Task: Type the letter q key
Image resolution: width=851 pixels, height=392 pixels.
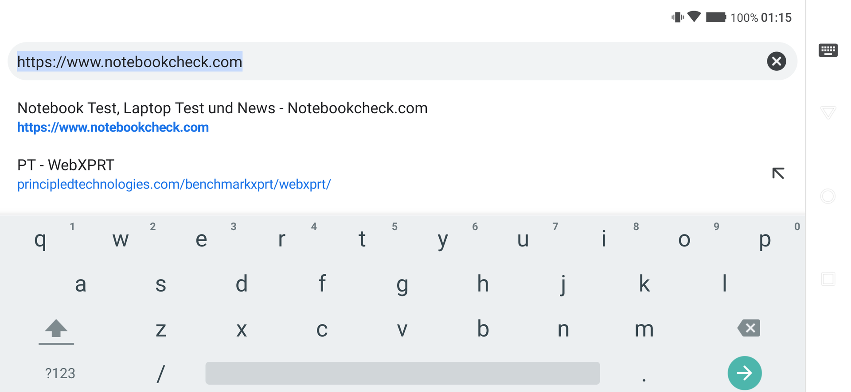Action: [40, 240]
